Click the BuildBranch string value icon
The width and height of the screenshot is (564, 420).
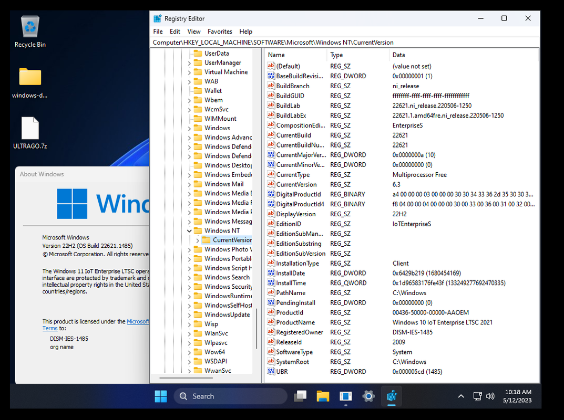(271, 86)
